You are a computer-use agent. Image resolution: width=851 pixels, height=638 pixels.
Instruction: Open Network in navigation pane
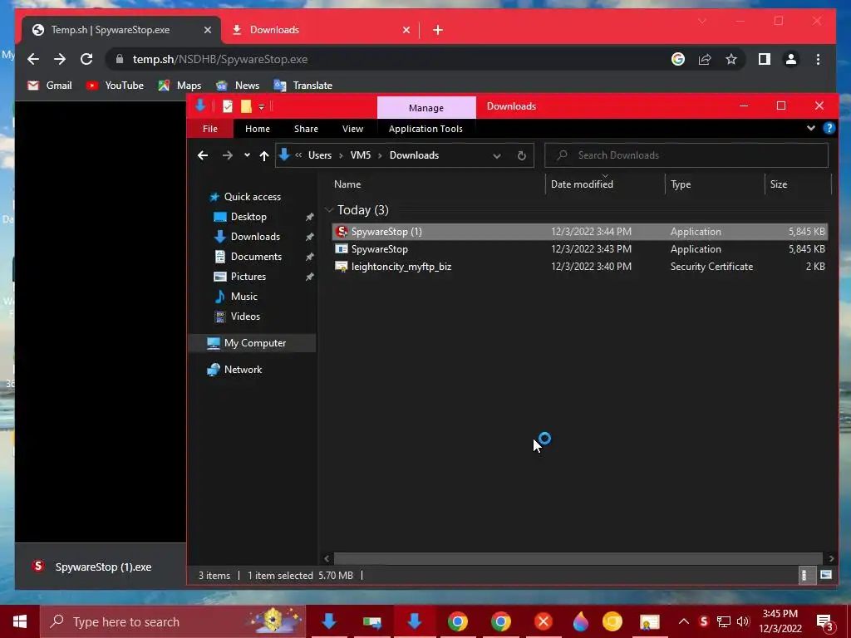tap(243, 370)
